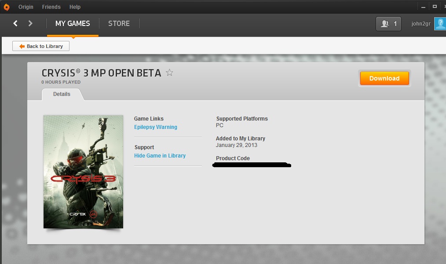The image size is (446, 264).
Task: Click Hide Game in Library
Action: [160, 156]
